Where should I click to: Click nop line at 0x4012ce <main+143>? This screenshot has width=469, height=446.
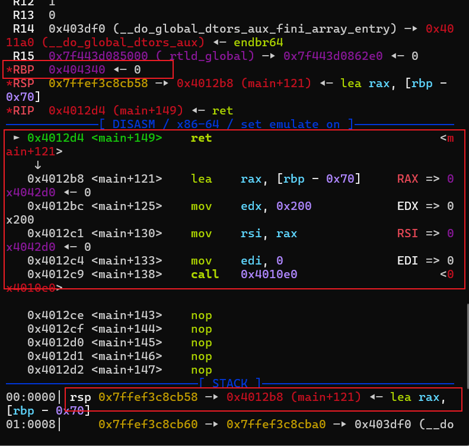[x=120, y=316]
